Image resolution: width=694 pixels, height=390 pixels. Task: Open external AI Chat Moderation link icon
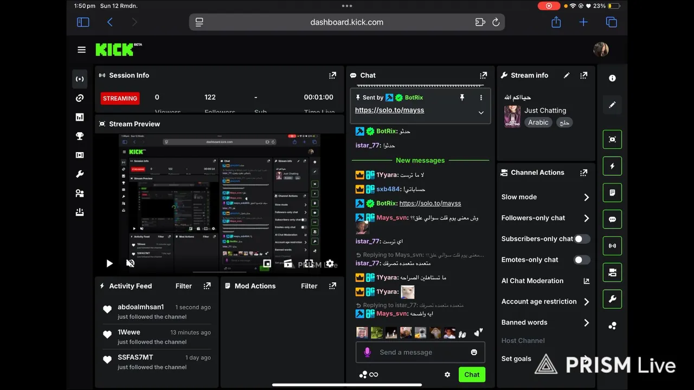tap(586, 281)
